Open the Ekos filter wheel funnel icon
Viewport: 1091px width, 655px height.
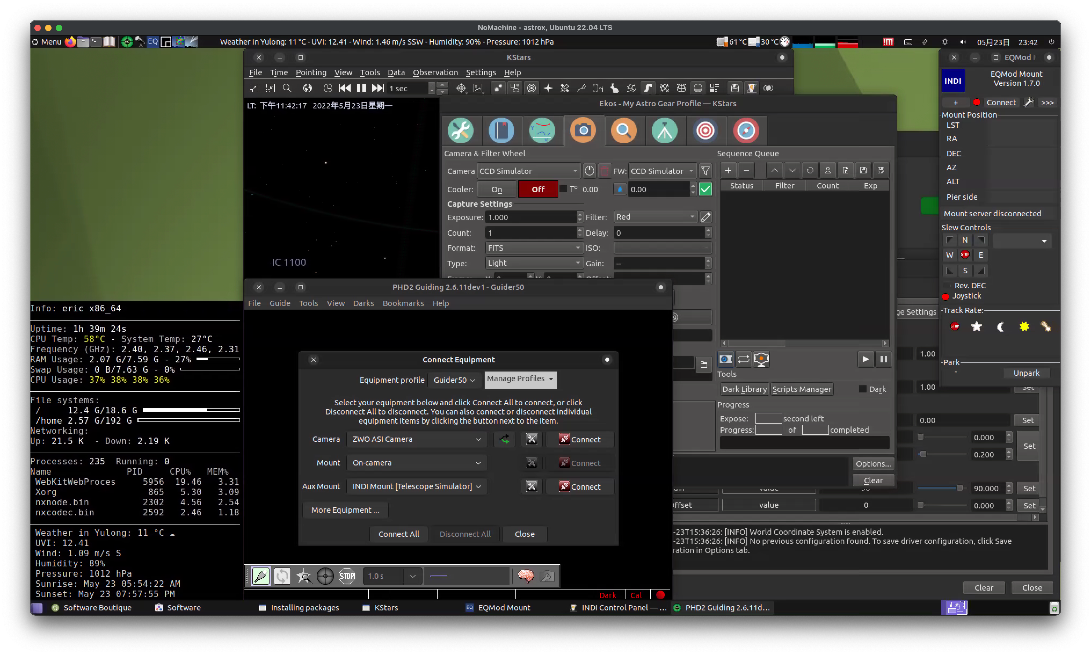click(x=705, y=171)
